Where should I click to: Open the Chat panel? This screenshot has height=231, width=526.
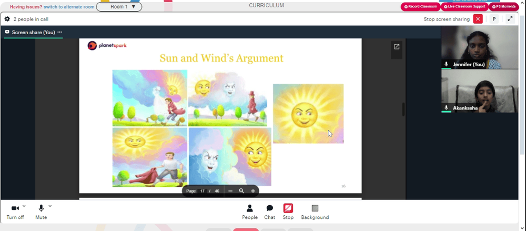coord(269,212)
